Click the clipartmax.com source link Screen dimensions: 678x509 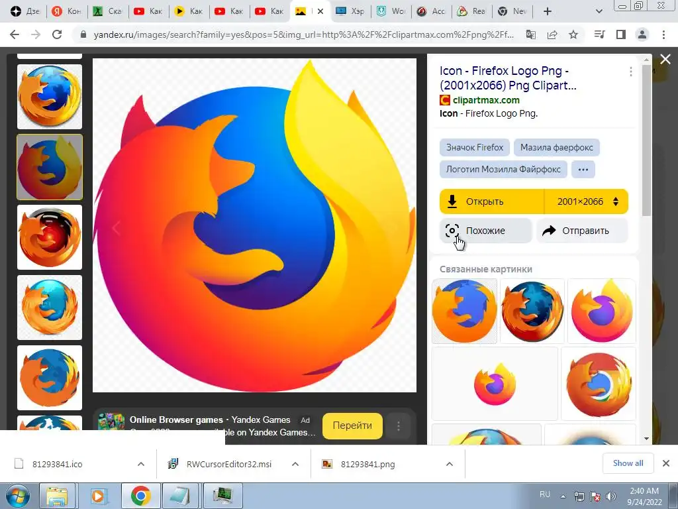click(486, 100)
